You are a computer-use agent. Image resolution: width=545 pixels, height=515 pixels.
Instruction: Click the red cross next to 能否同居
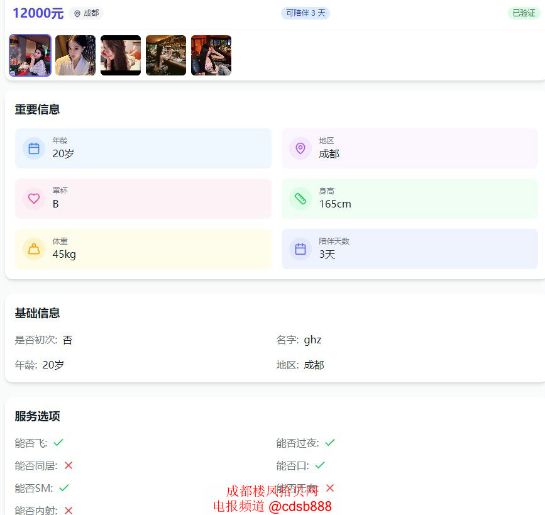tap(69, 465)
